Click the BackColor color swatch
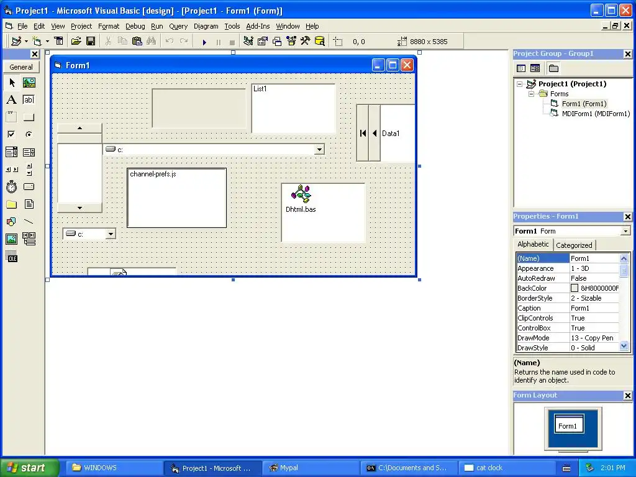 pyautogui.click(x=575, y=288)
